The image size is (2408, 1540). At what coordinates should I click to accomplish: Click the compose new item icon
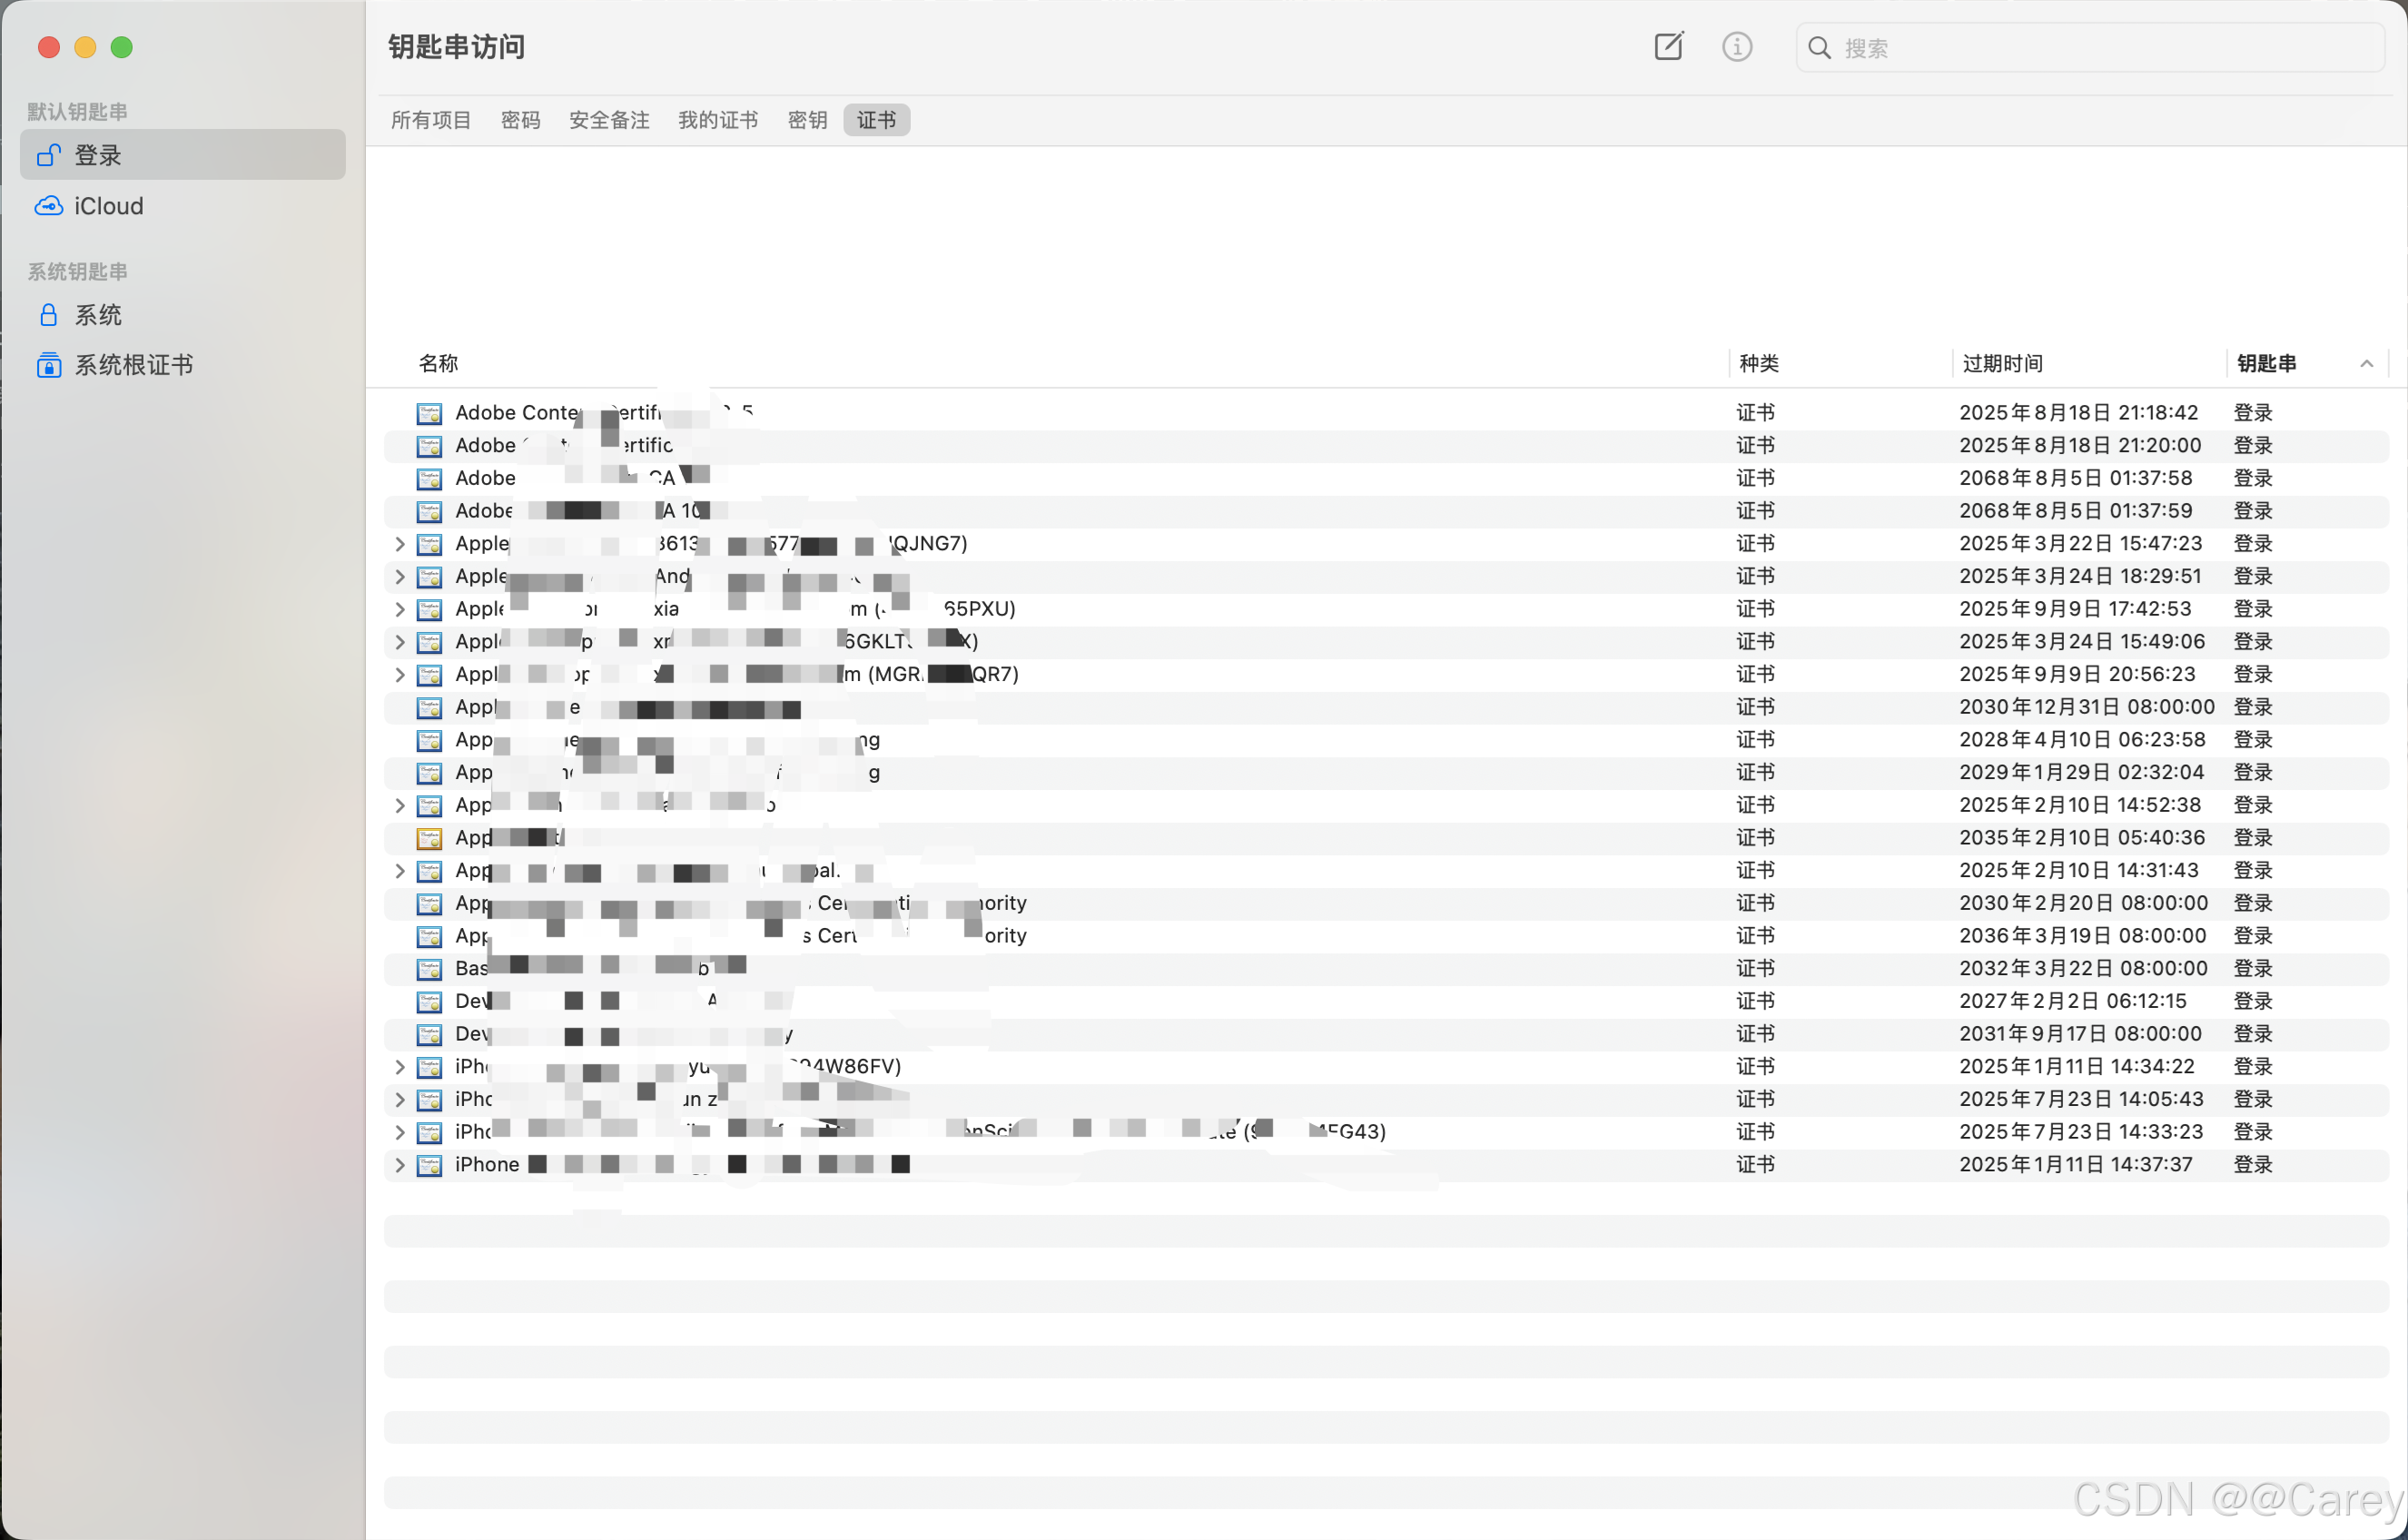[1668, 47]
